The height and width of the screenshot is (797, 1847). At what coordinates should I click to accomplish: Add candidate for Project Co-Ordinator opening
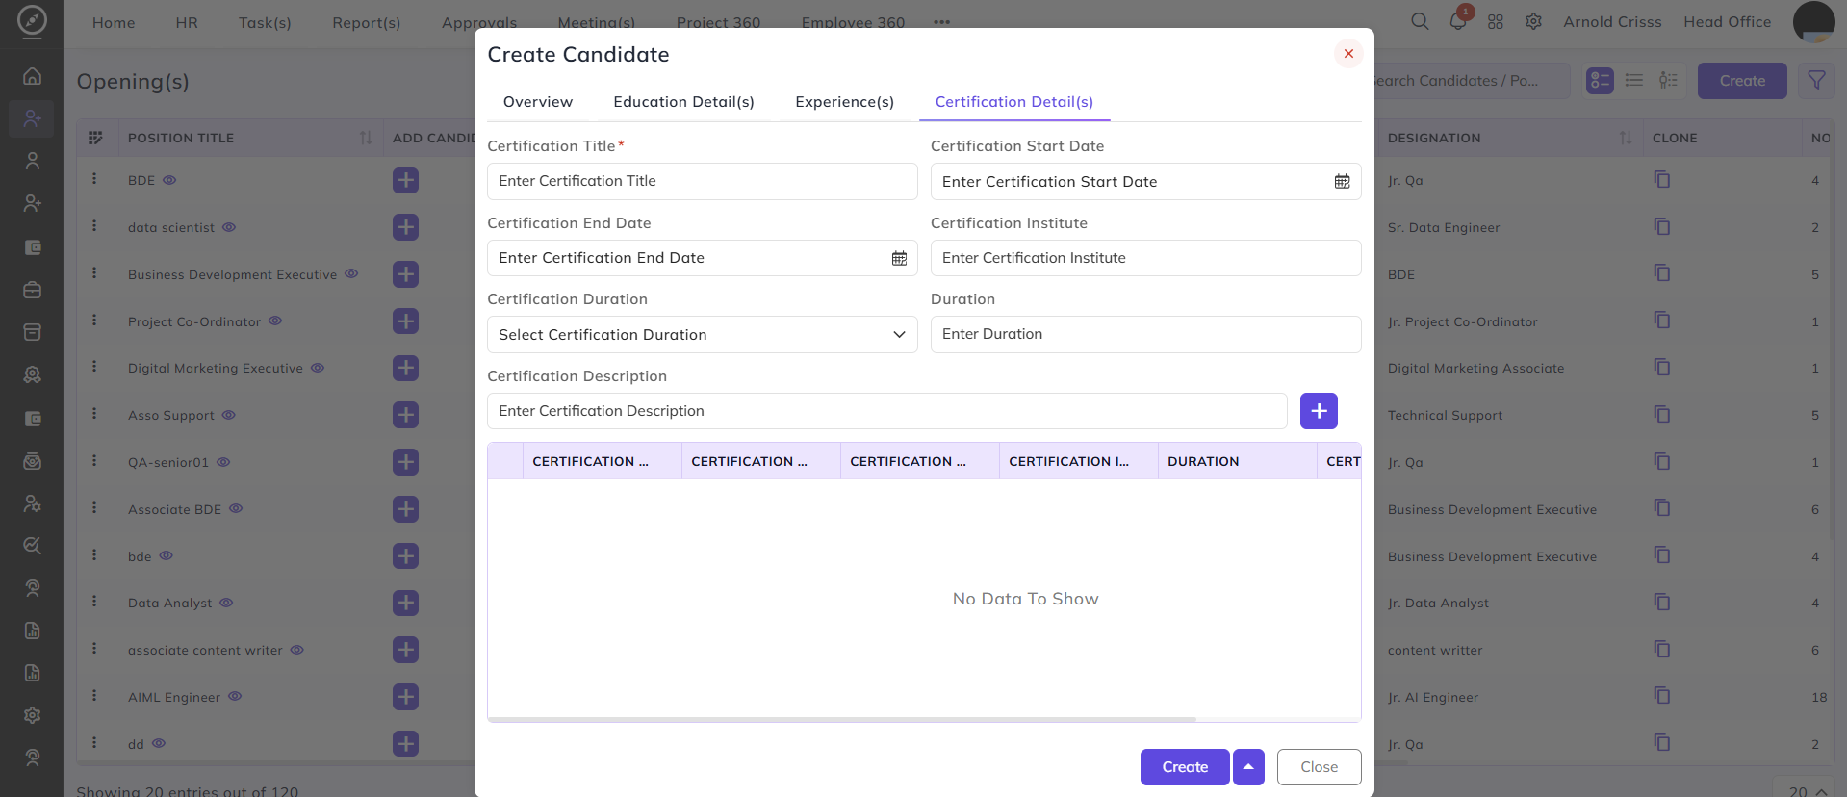tap(405, 321)
